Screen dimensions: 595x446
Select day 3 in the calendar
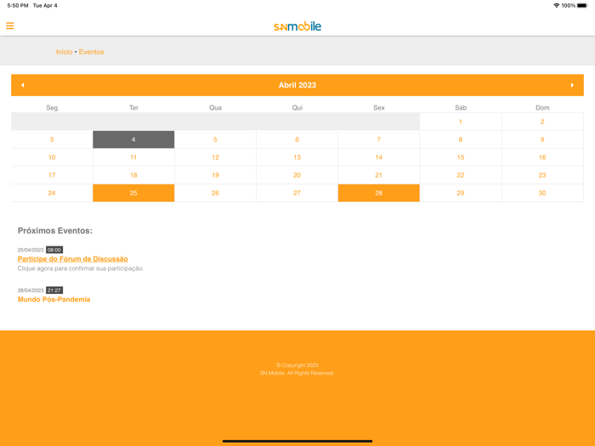[x=52, y=139]
